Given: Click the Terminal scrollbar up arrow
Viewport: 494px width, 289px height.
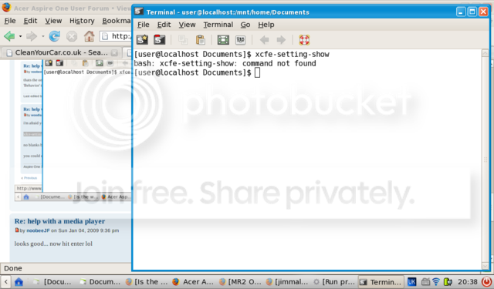Looking at the screenshot, I should [x=486, y=53].
